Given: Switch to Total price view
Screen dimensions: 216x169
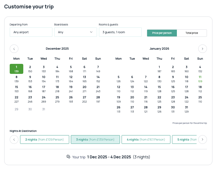Looking at the screenshot, I should [x=192, y=33].
